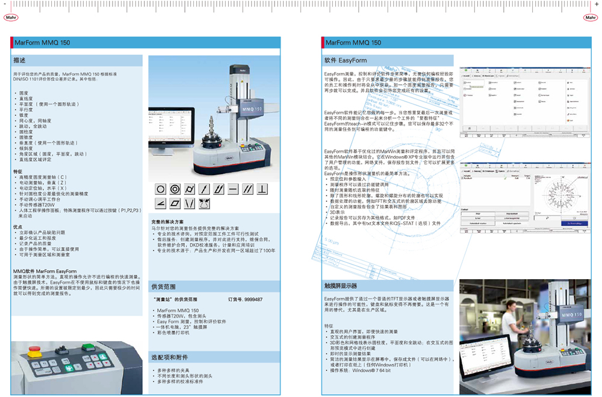The width and height of the screenshot is (602, 397).
Task: Select the '多种多样的夹具' accessory item
Action: point(173,371)
